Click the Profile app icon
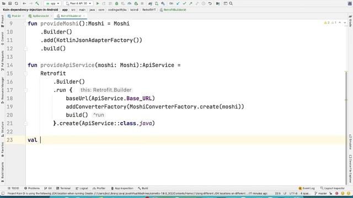 point(130,4)
